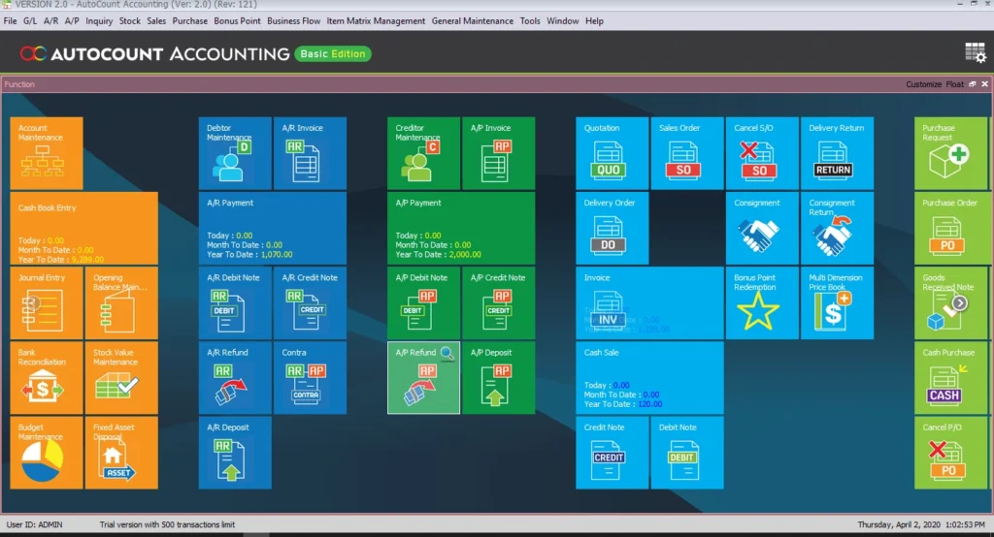Open the Consignment Return tile
Viewport: 994px width, 537px height.
click(x=837, y=228)
